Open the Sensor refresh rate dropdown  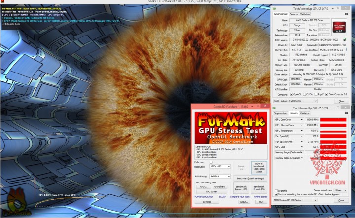pos(340,190)
